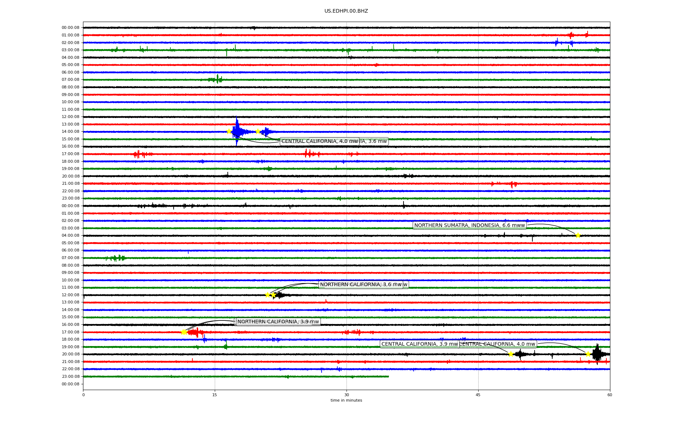Click the Central California 4.0 mw label at bottom right

[498, 344]
